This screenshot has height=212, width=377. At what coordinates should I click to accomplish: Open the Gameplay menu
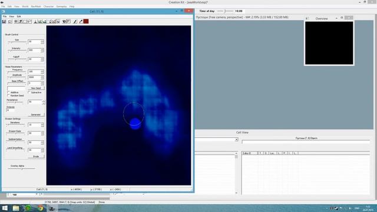[61, 6]
